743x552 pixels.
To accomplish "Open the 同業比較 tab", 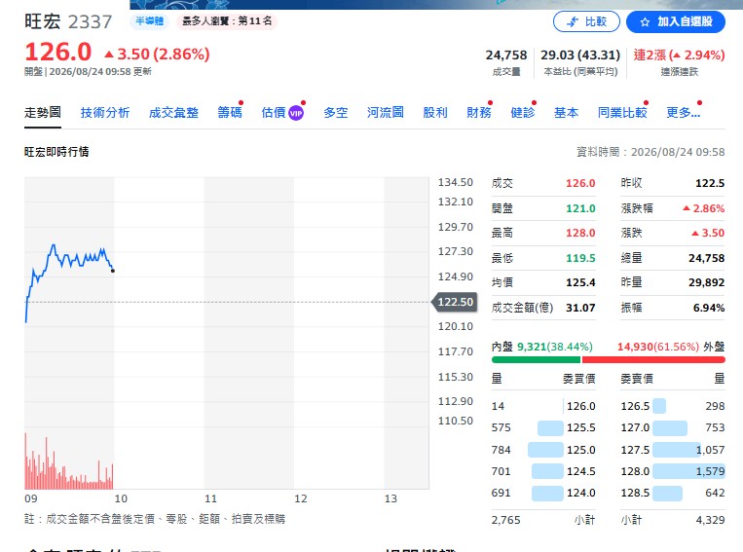I will pos(622,113).
